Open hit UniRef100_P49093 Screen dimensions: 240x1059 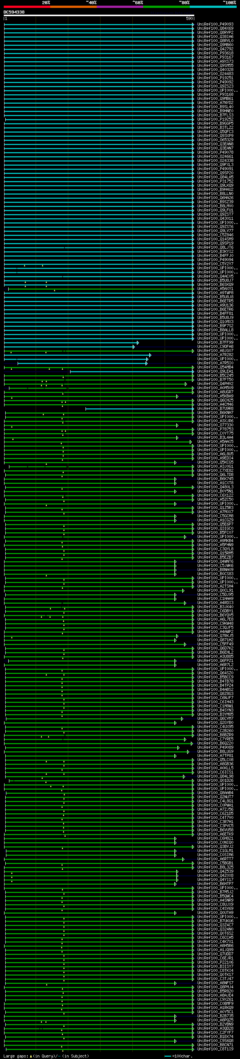pyautogui.click(x=215, y=24)
